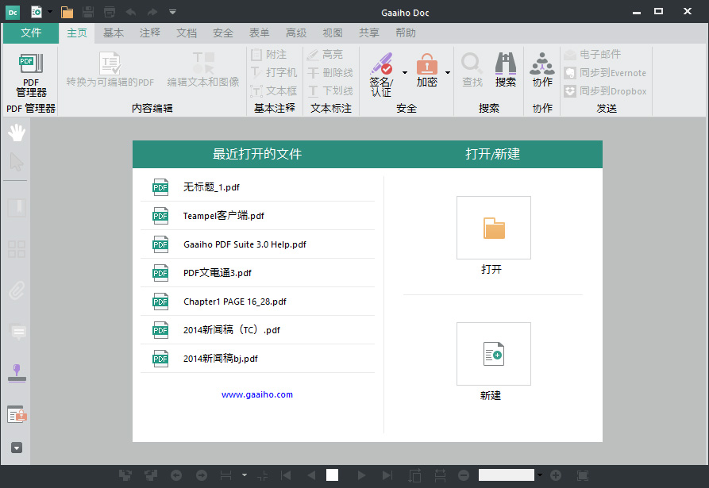Open recent file 2014新闻稿bj.pdf
The height and width of the screenshot is (488, 709).
tap(258, 358)
